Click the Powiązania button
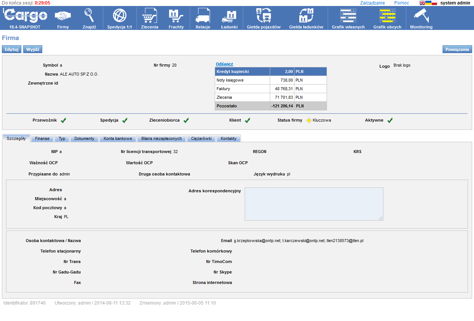This screenshot has width=474, height=321. point(457,49)
